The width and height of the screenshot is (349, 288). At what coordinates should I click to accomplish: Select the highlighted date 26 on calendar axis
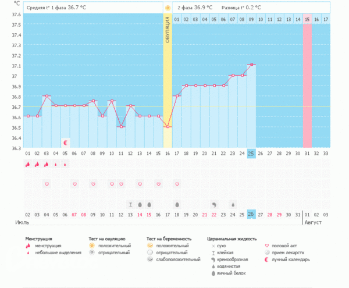point(251,215)
